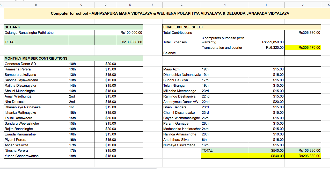Select 'Dulanga Ranasinghe Pathiratne' cell
Image resolution: width=330 pixels, height=169 pixels.
(36, 33)
